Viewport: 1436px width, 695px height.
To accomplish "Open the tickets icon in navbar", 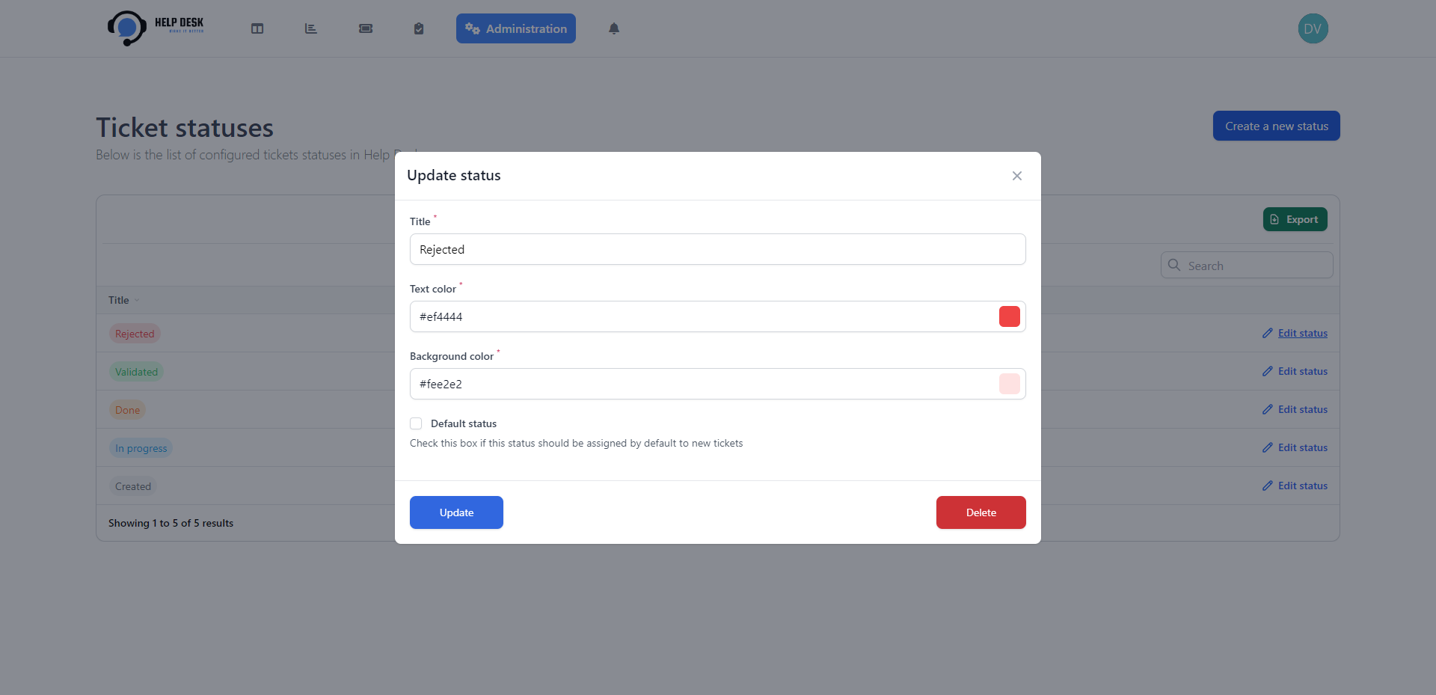I will (366, 28).
